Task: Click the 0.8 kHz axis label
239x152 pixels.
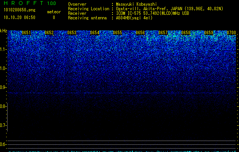Action: [3, 106]
